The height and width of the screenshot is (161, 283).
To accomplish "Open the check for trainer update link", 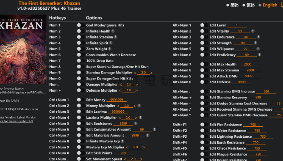I will tap(16, 121).
